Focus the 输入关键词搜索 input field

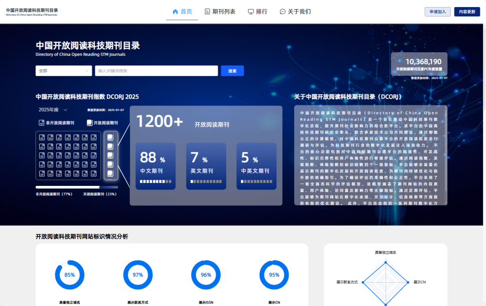click(x=156, y=71)
